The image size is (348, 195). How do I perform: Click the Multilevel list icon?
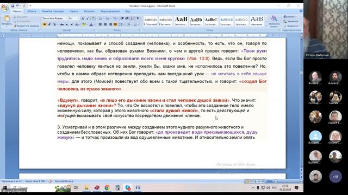pyautogui.click(x=115, y=18)
